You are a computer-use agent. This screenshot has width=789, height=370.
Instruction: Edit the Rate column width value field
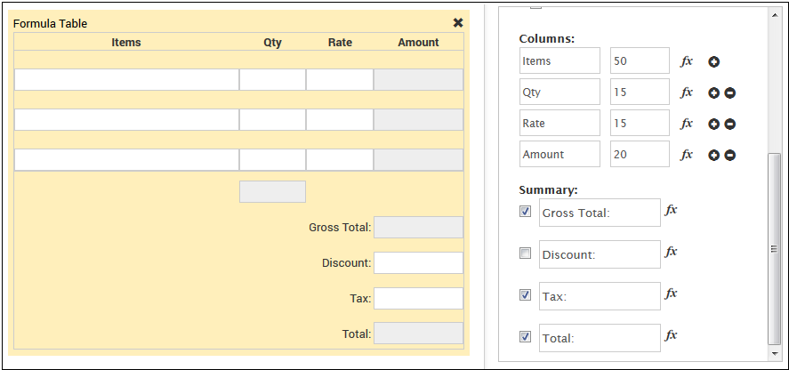[x=640, y=124]
